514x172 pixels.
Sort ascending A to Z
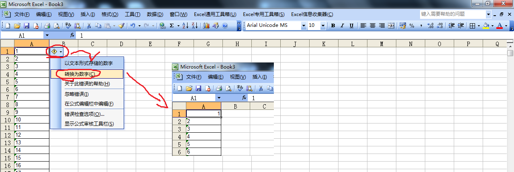click(x=185, y=26)
